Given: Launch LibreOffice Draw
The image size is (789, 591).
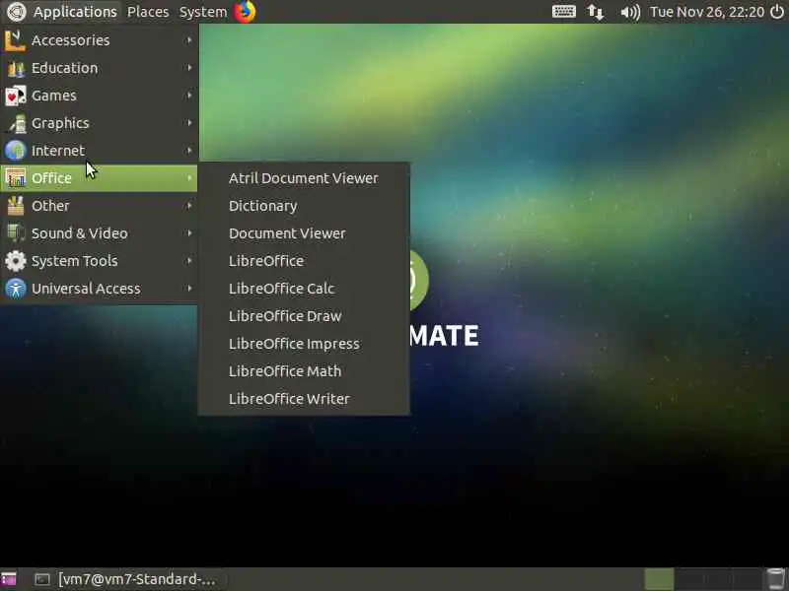Looking at the screenshot, I should pyautogui.click(x=304, y=316).
